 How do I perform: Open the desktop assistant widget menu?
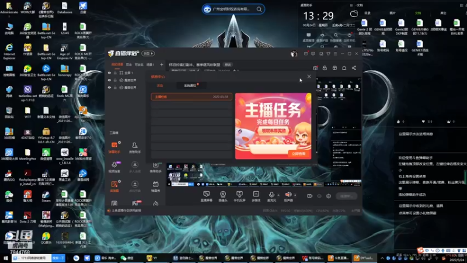point(351,5)
